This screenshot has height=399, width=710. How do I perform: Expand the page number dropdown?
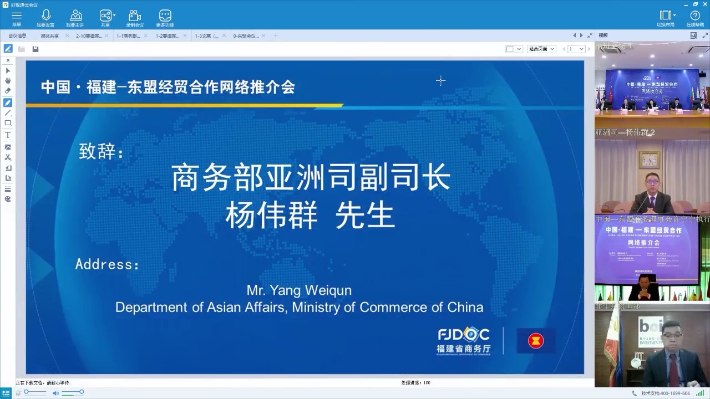576,49
